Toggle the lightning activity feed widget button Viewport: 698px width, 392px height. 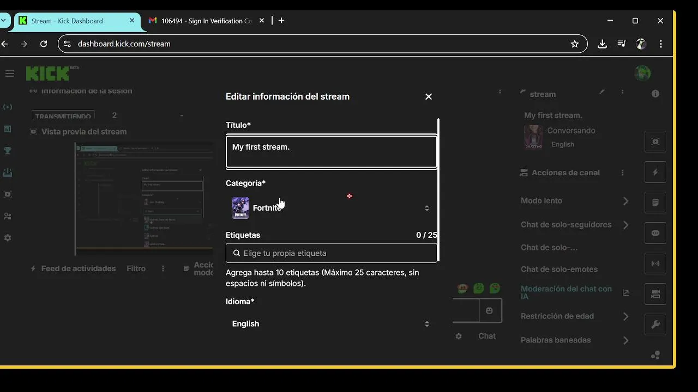pos(655,172)
